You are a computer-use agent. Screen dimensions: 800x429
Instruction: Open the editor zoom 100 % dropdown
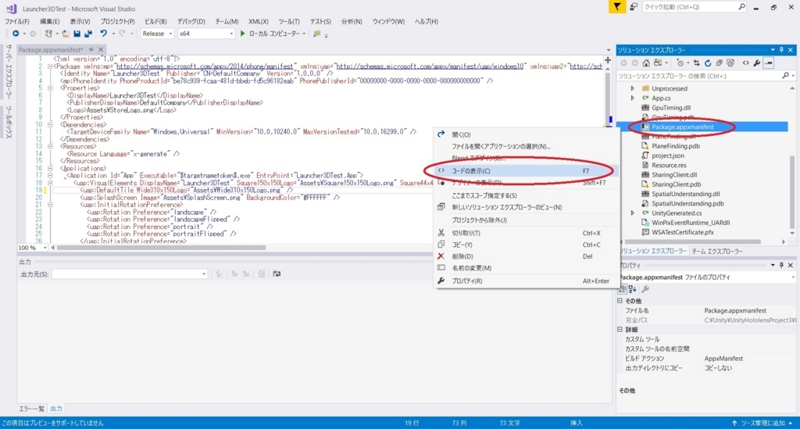45,248
